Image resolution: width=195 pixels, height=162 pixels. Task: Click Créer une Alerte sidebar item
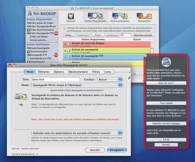pyautogui.click(x=37, y=36)
